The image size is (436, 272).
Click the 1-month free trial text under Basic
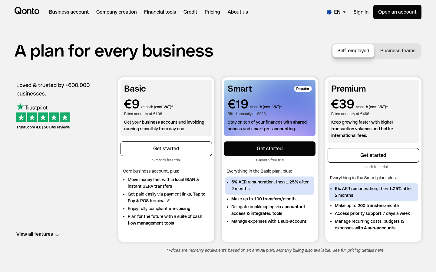[166, 160]
